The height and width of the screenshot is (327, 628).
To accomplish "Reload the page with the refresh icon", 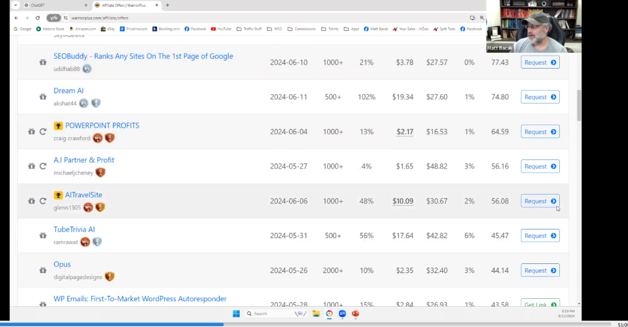I will coord(37,18).
